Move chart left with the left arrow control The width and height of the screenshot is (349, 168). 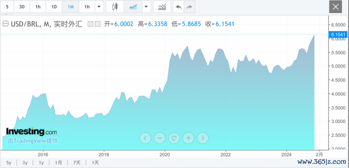(x=145, y=138)
